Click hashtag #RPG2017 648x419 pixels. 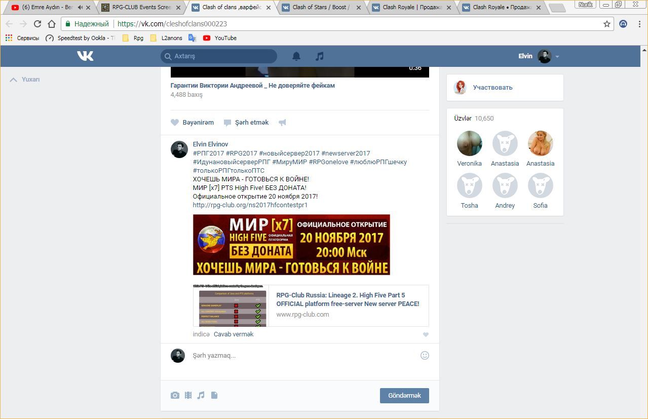pyautogui.click(x=242, y=153)
